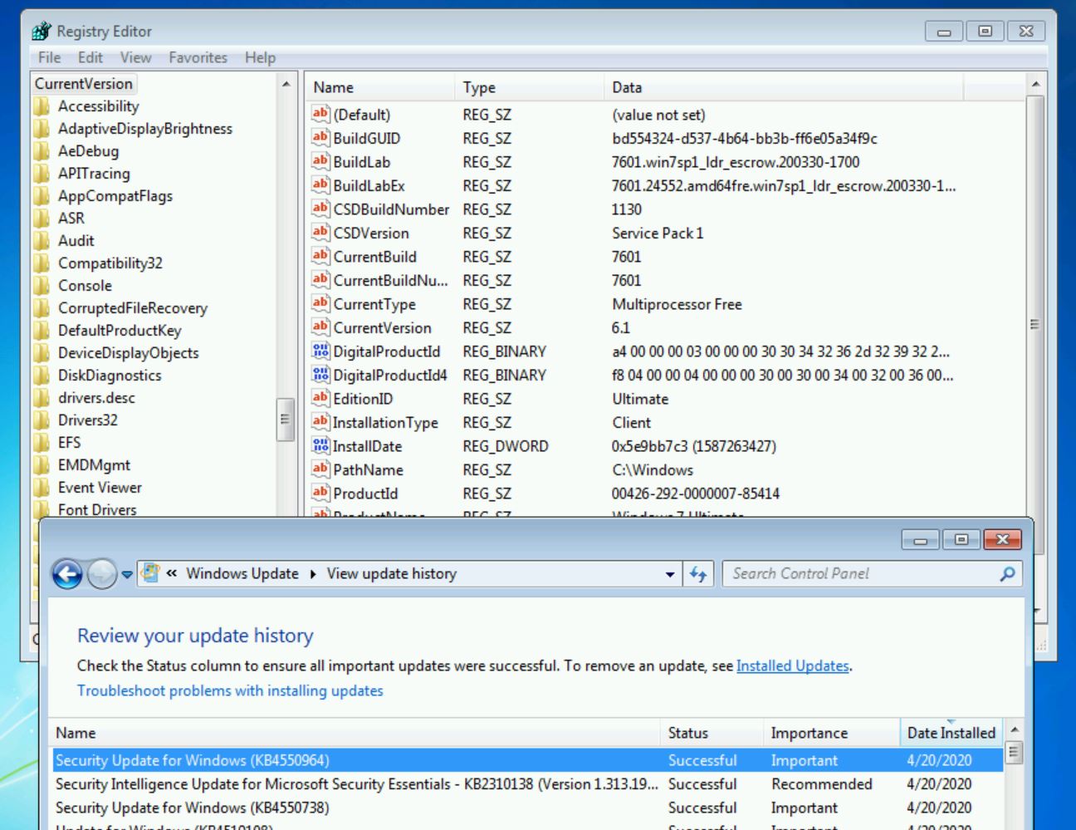Open the address bar history dropdown arrow

670,574
